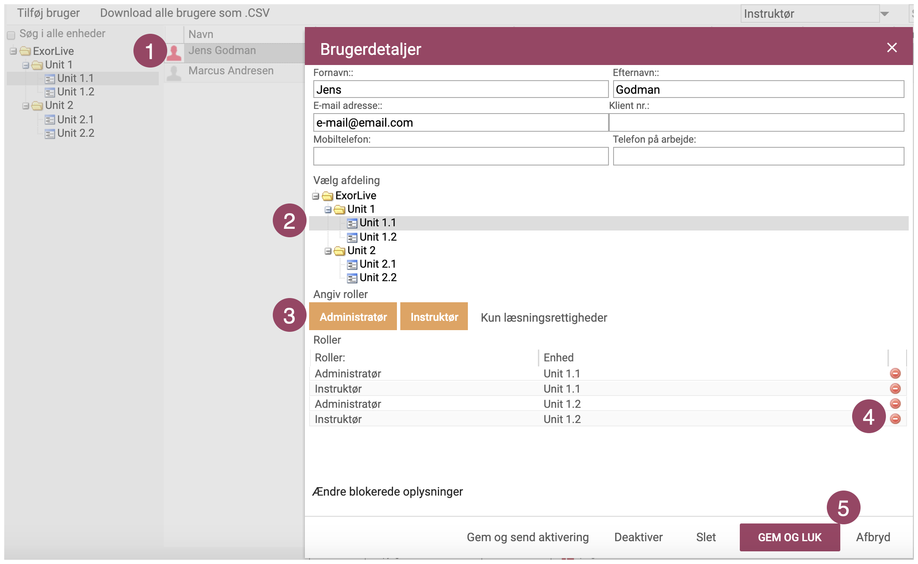Screen dimensions: 918x564
Task: Select Unit 1.1 label under Vælg afdeling
Action: point(378,222)
